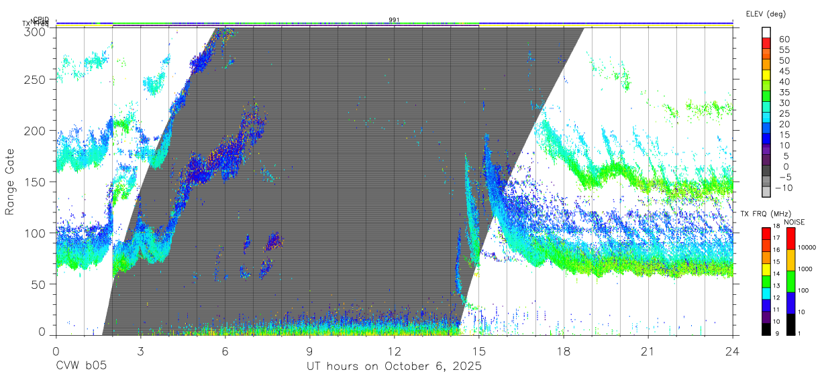Click the 'NOISE' legend title

point(794,222)
